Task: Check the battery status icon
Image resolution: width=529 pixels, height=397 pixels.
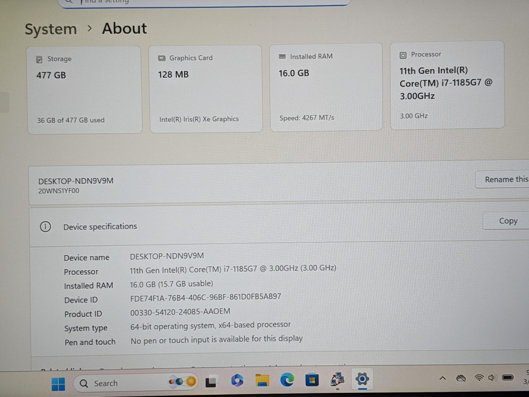Action: [508, 377]
